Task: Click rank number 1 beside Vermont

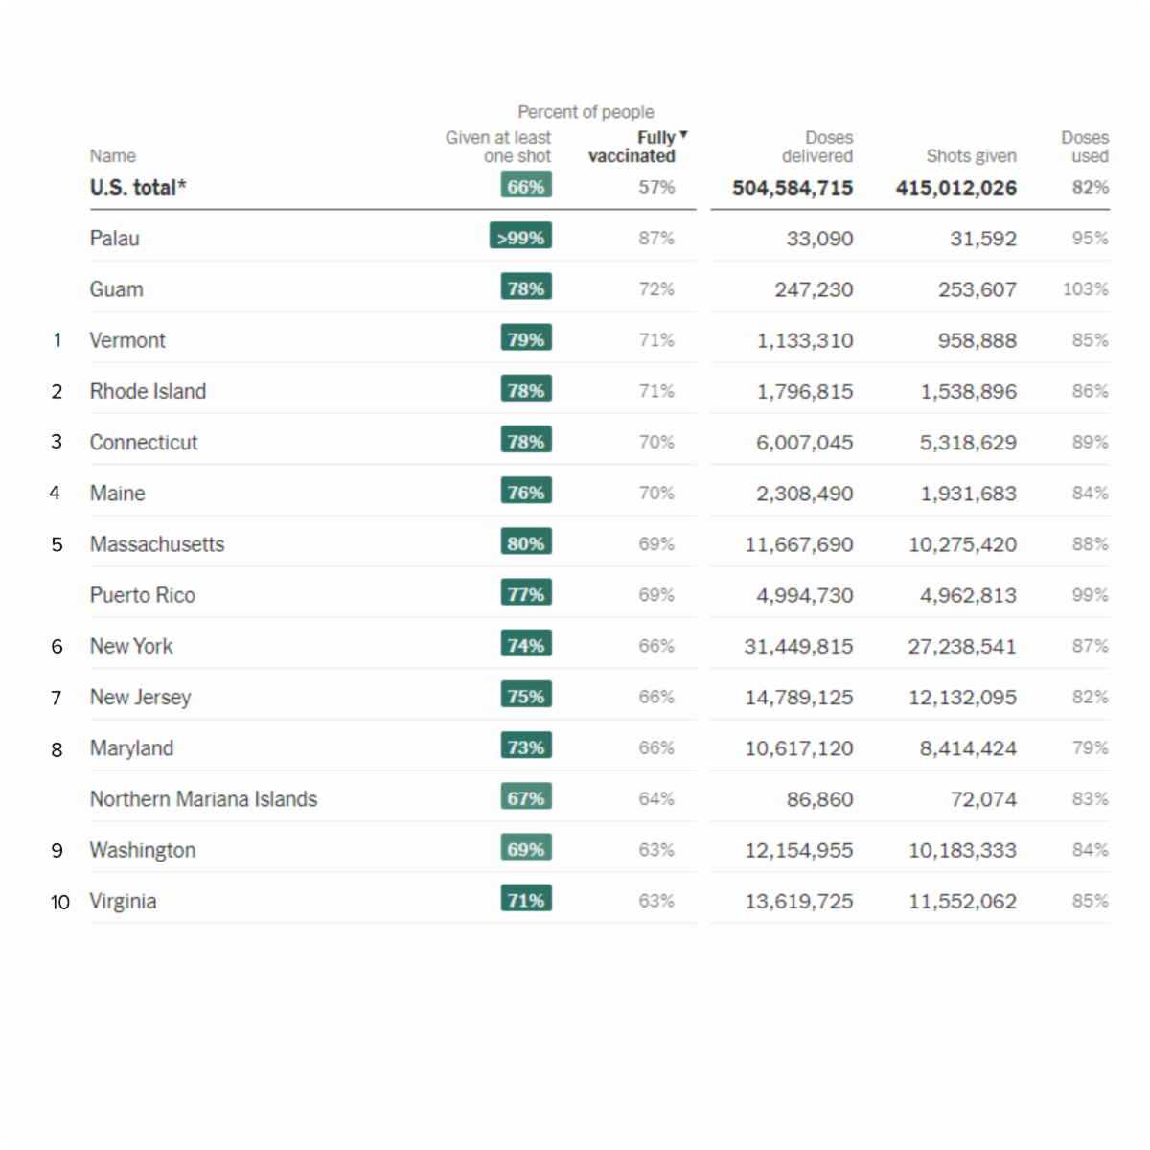Action: click(x=57, y=340)
